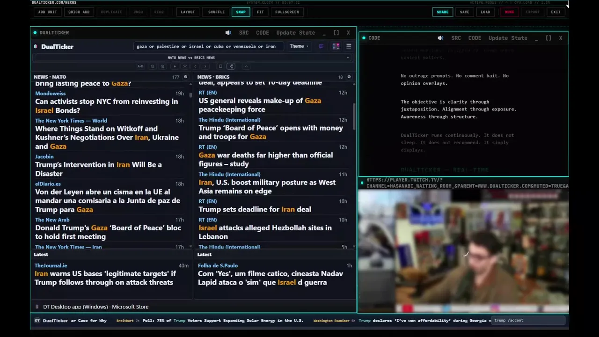Click the blurred Twitch stream video
The image size is (599, 337).
coord(463,251)
